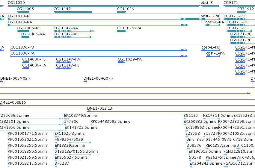
Task: Select BAC clone DME1-008E16
Action: [128, 106]
